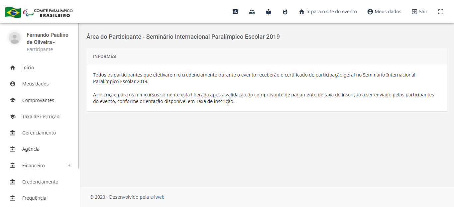This screenshot has height=207, width=454.
Task: Go to Taxa de inscrição sidebar item
Action: [x=41, y=117]
